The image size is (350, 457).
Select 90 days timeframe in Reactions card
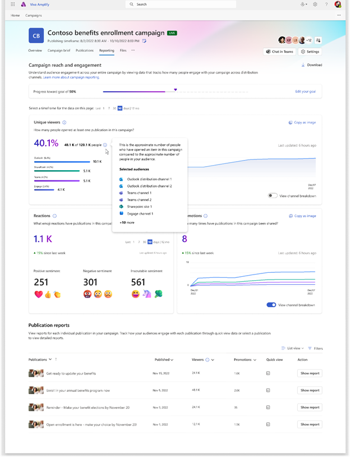[150, 242]
